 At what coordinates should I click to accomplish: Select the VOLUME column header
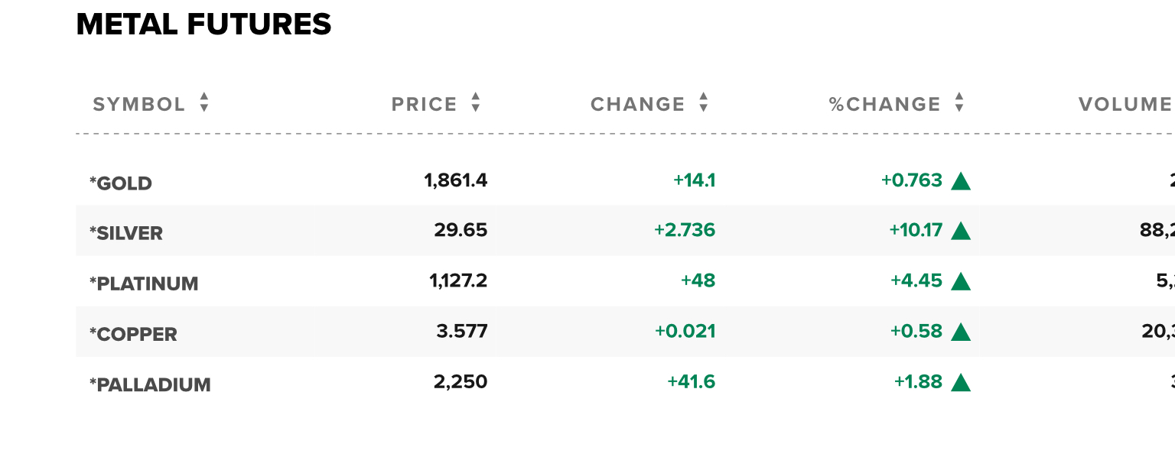click(1126, 104)
